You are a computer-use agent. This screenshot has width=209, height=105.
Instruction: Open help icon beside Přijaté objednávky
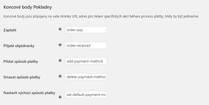click(x=60, y=45)
